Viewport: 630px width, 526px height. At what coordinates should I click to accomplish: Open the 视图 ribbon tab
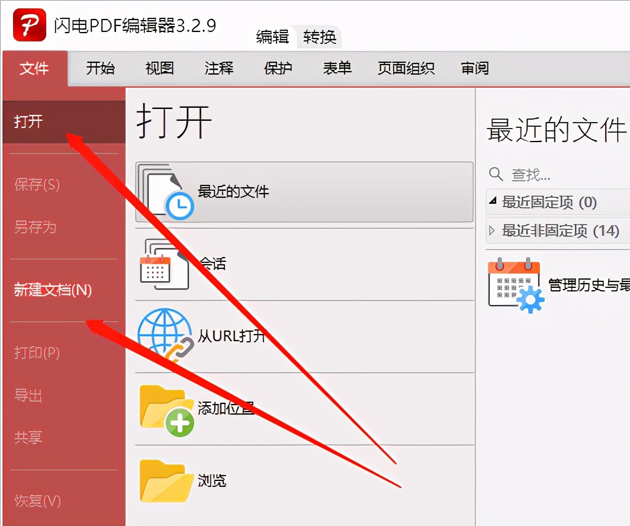click(160, 69)
